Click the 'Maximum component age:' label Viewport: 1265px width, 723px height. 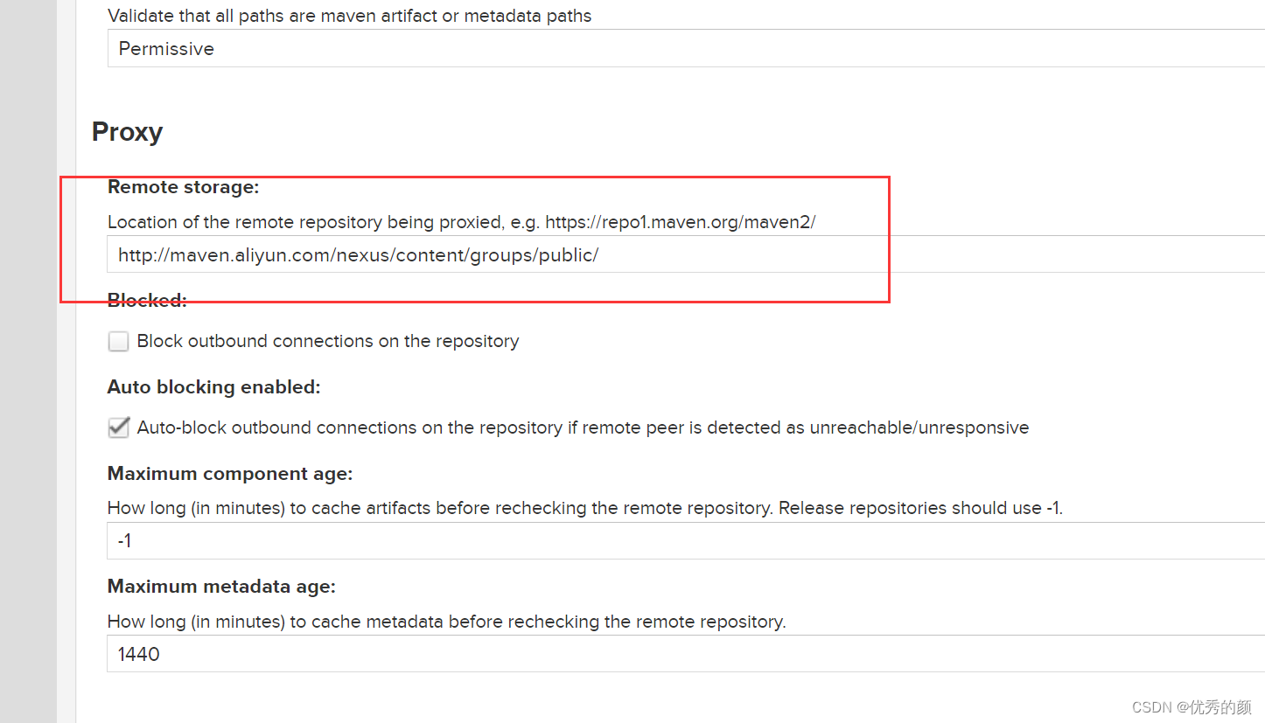pyautogui.click(x=230, y=474)
